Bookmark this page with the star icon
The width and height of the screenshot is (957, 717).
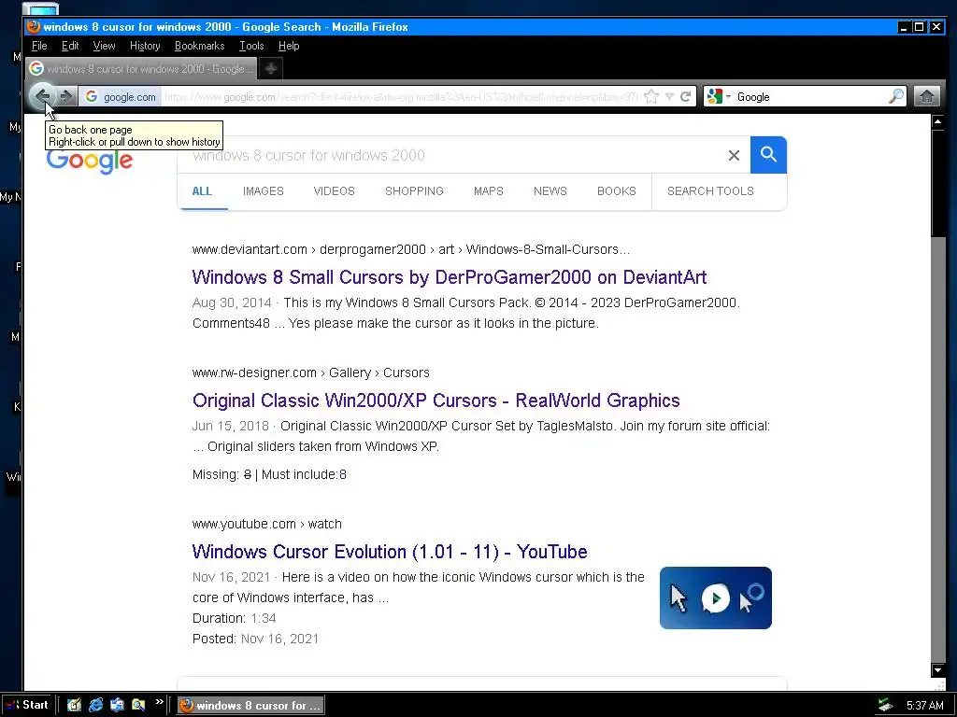(x=651, y=96)
